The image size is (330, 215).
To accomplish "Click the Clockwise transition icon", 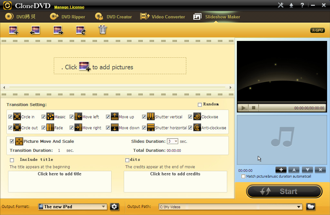I will pyautogui.click(x=197, y=117).
